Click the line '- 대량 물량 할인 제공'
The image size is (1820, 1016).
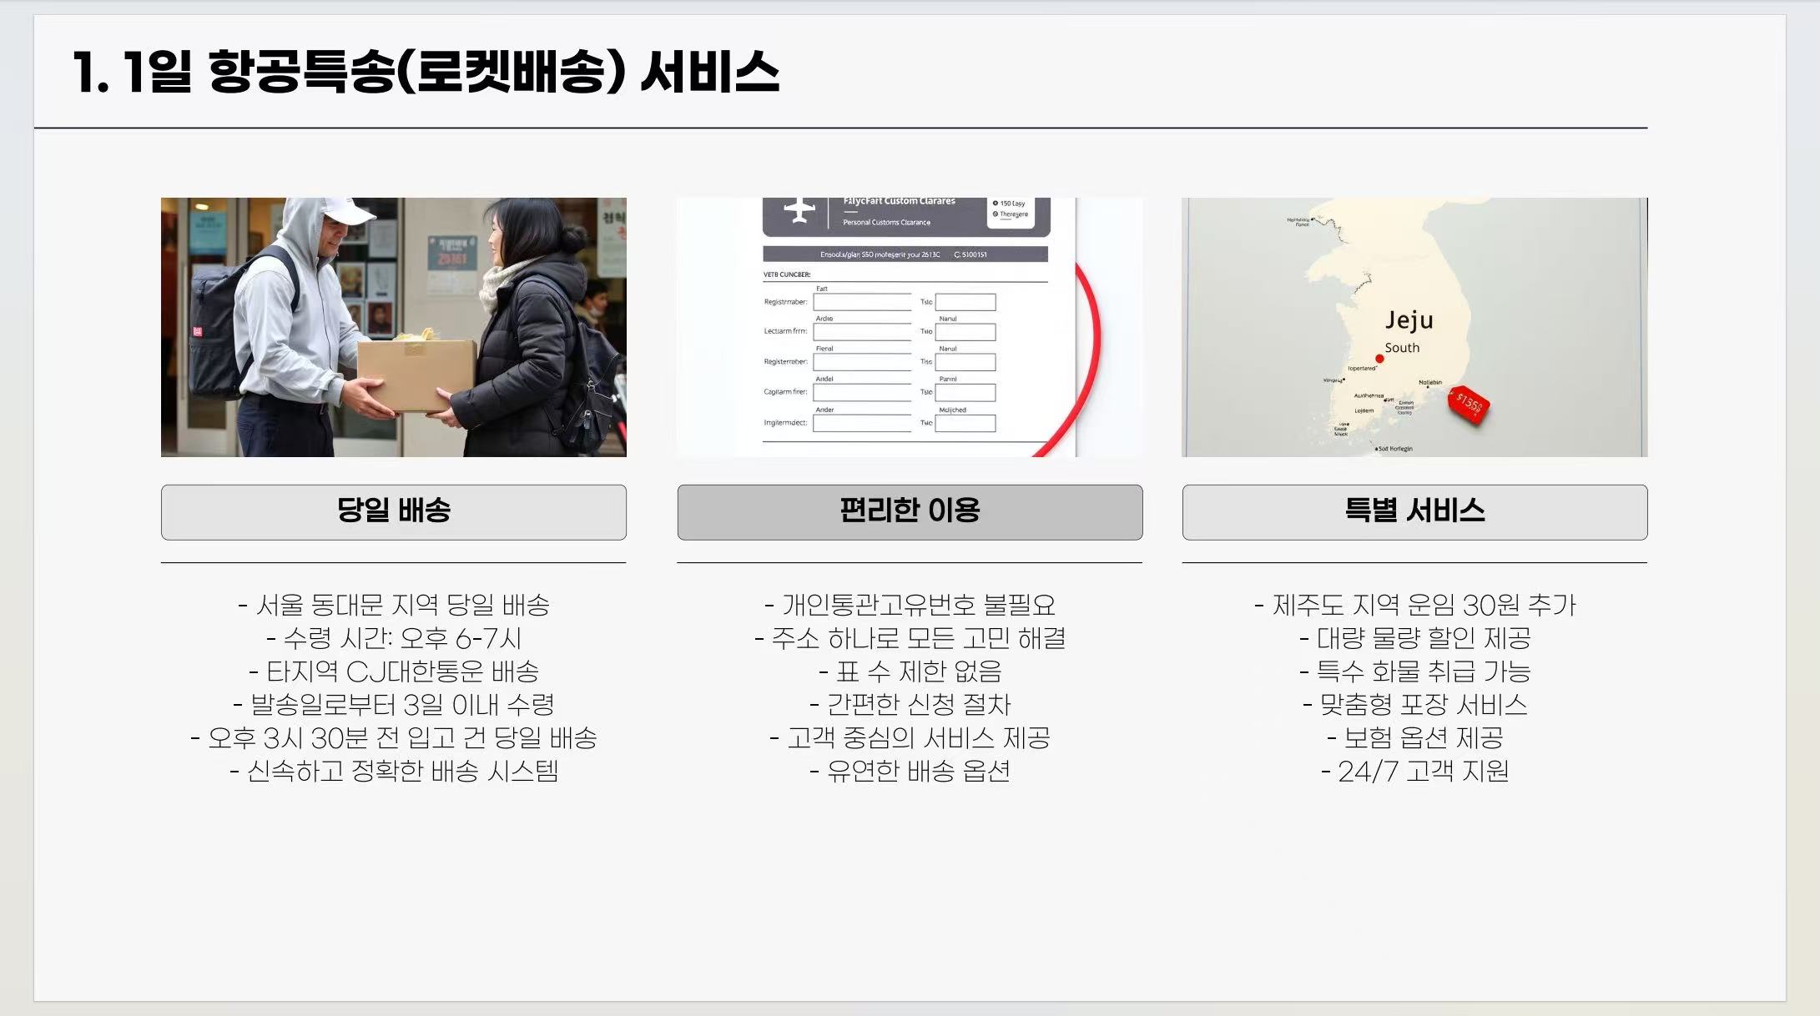pos(1415,638)
